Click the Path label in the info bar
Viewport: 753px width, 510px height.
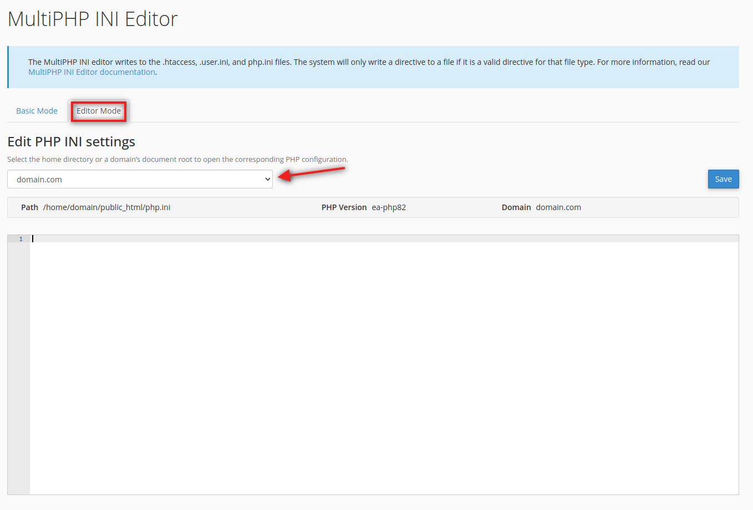[29, 207]
